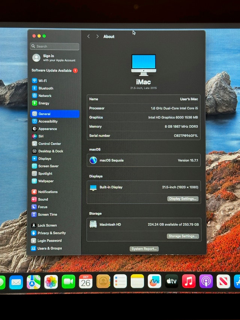Screen dimensions: 240x320
Task: Open Maps from the Dock
Action: coord(33,282)
